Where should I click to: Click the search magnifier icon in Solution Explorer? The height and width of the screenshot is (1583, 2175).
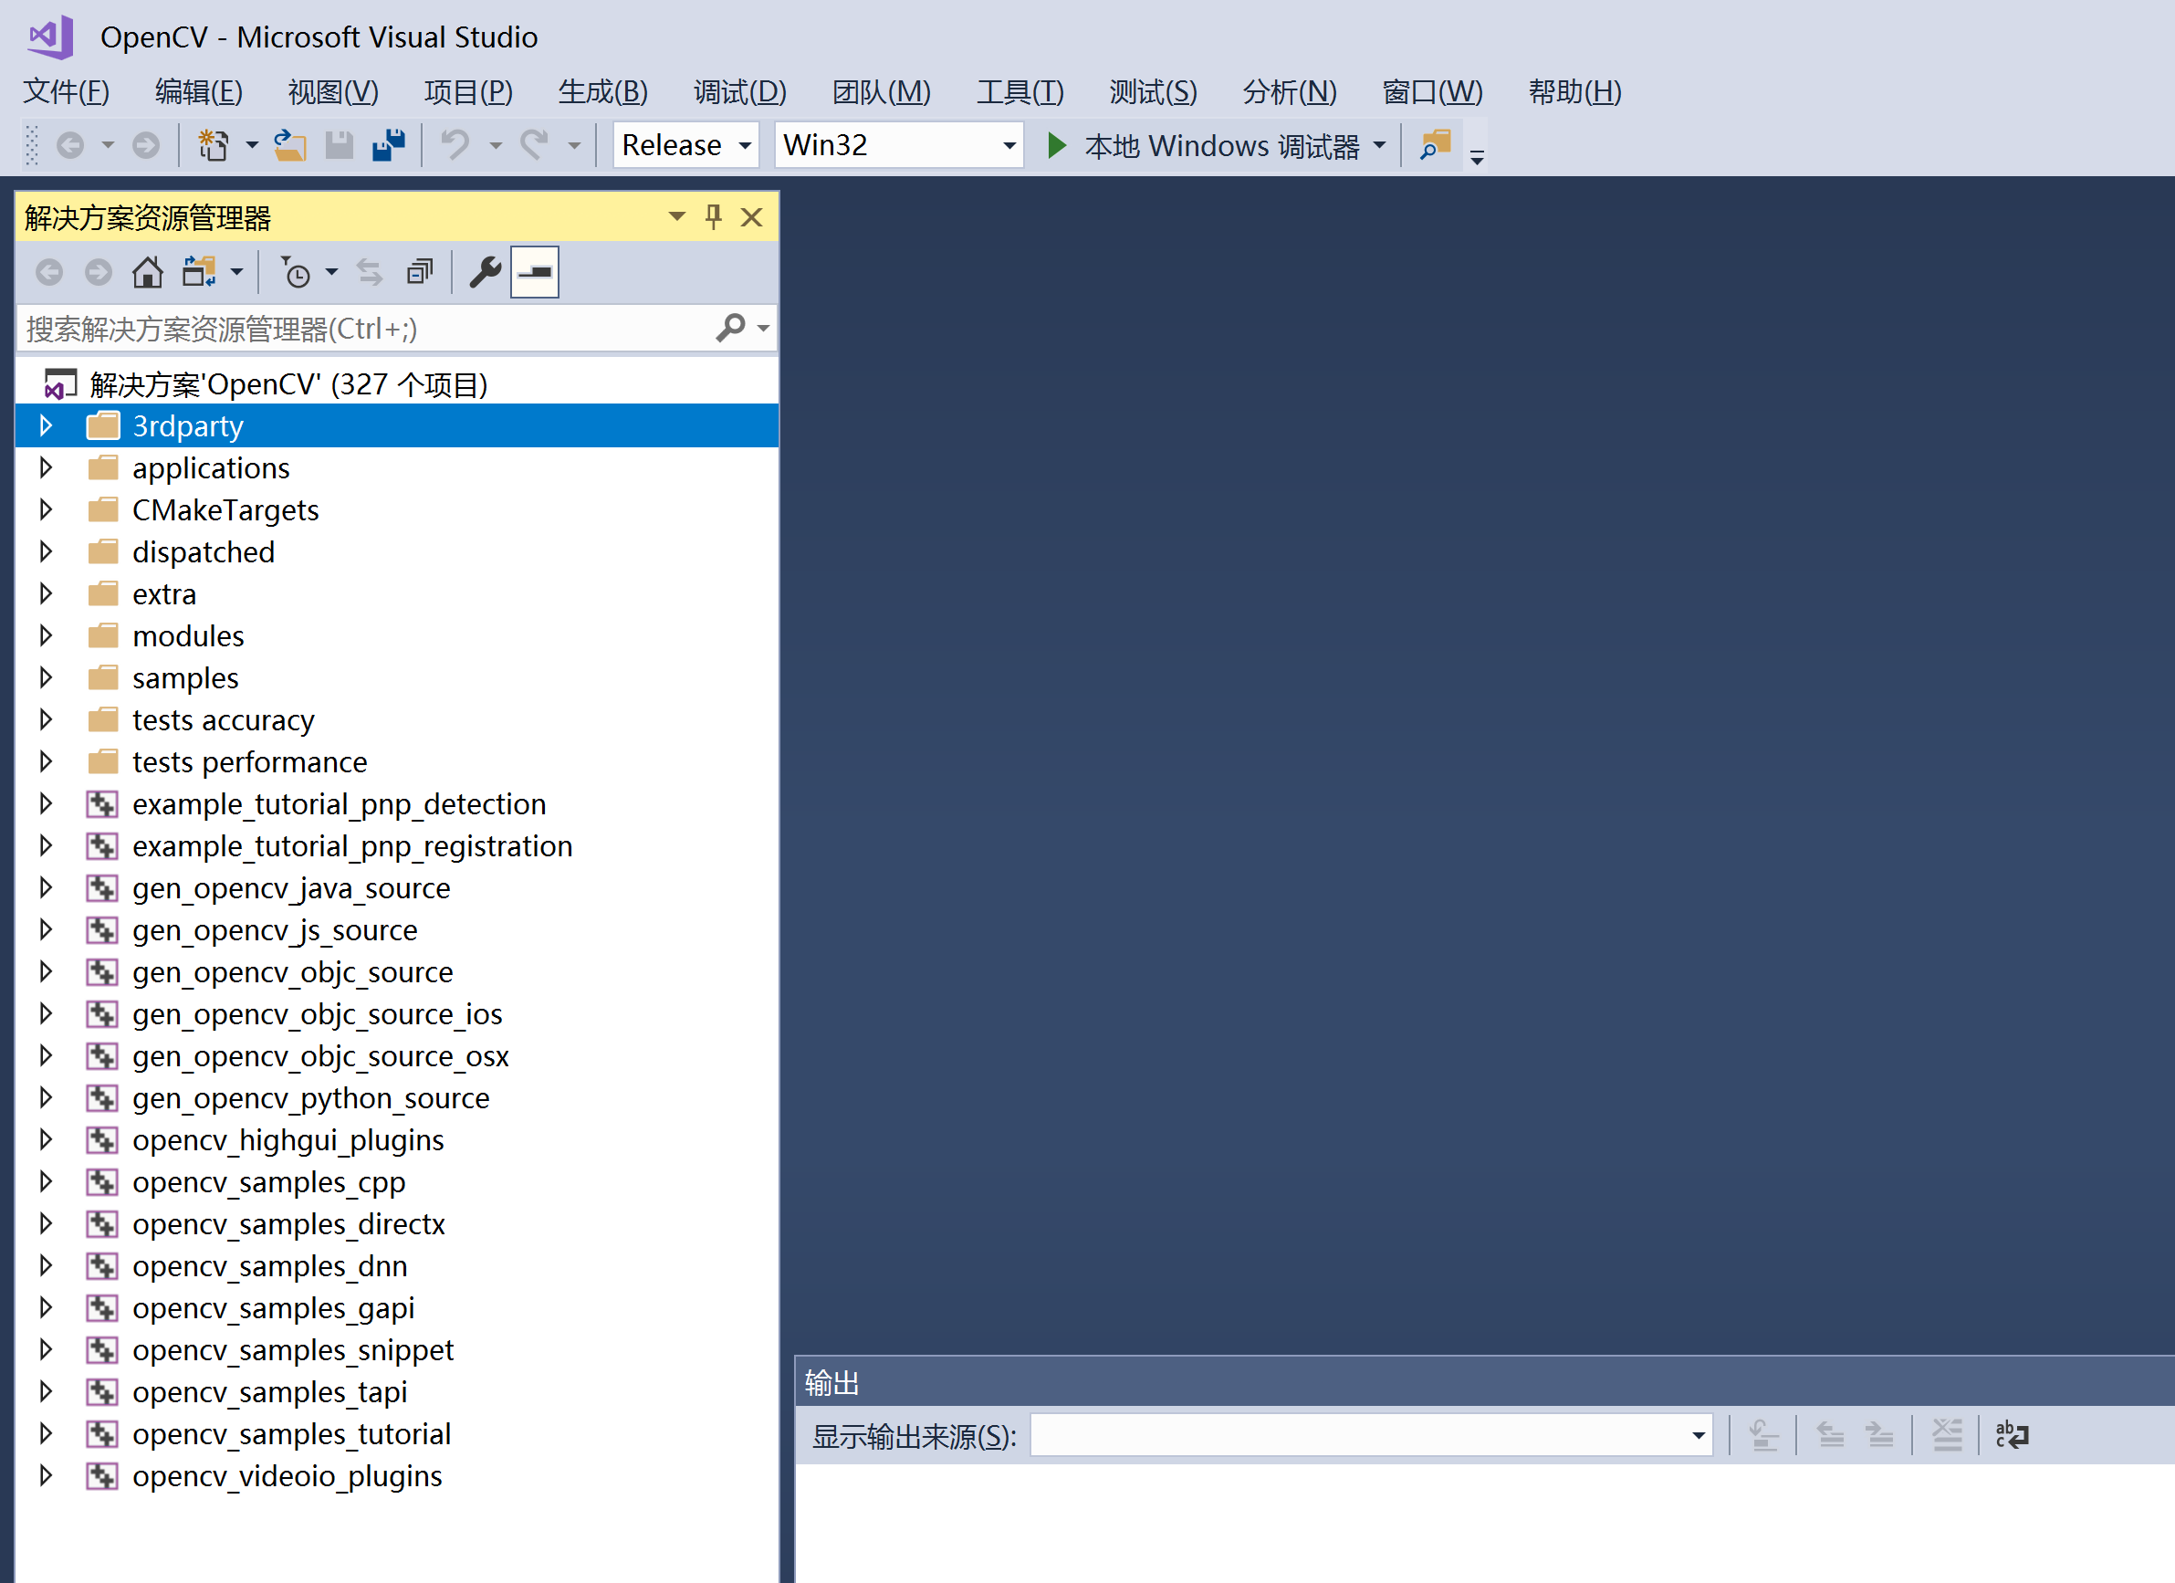pos(731,328)
